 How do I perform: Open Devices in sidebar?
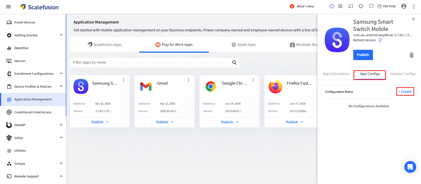coord(20,61)
